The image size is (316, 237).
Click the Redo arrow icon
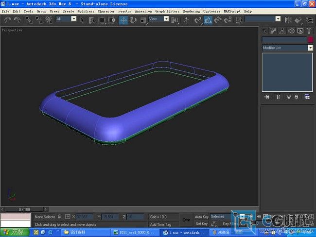(18, 20)
